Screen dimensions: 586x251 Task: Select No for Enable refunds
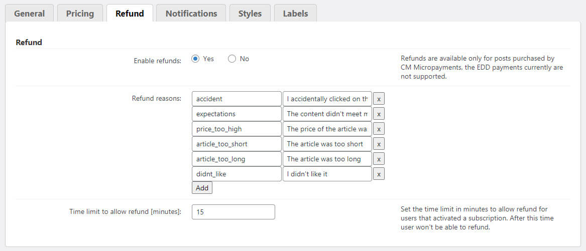(x=232, y=59)
